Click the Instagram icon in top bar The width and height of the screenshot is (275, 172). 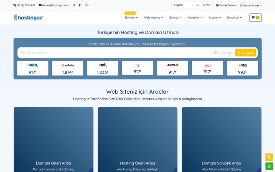pos(74,5)
